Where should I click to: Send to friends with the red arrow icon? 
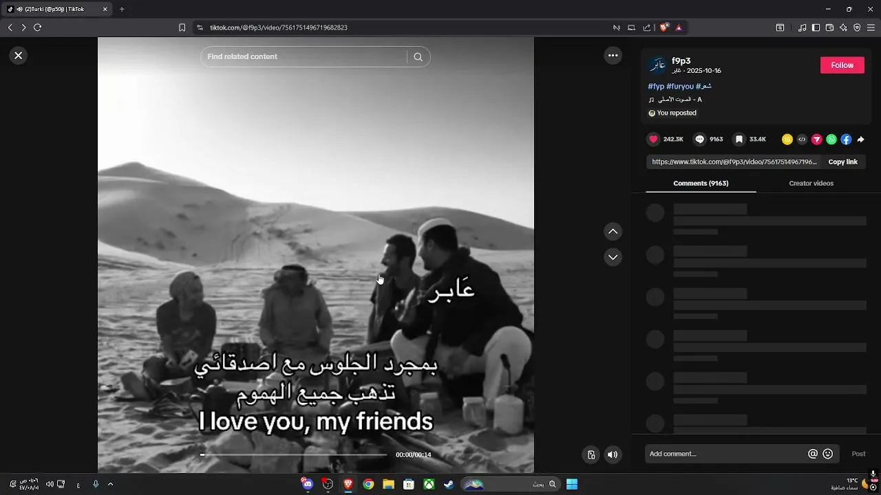pyautogui.click(x=817, y=140)
